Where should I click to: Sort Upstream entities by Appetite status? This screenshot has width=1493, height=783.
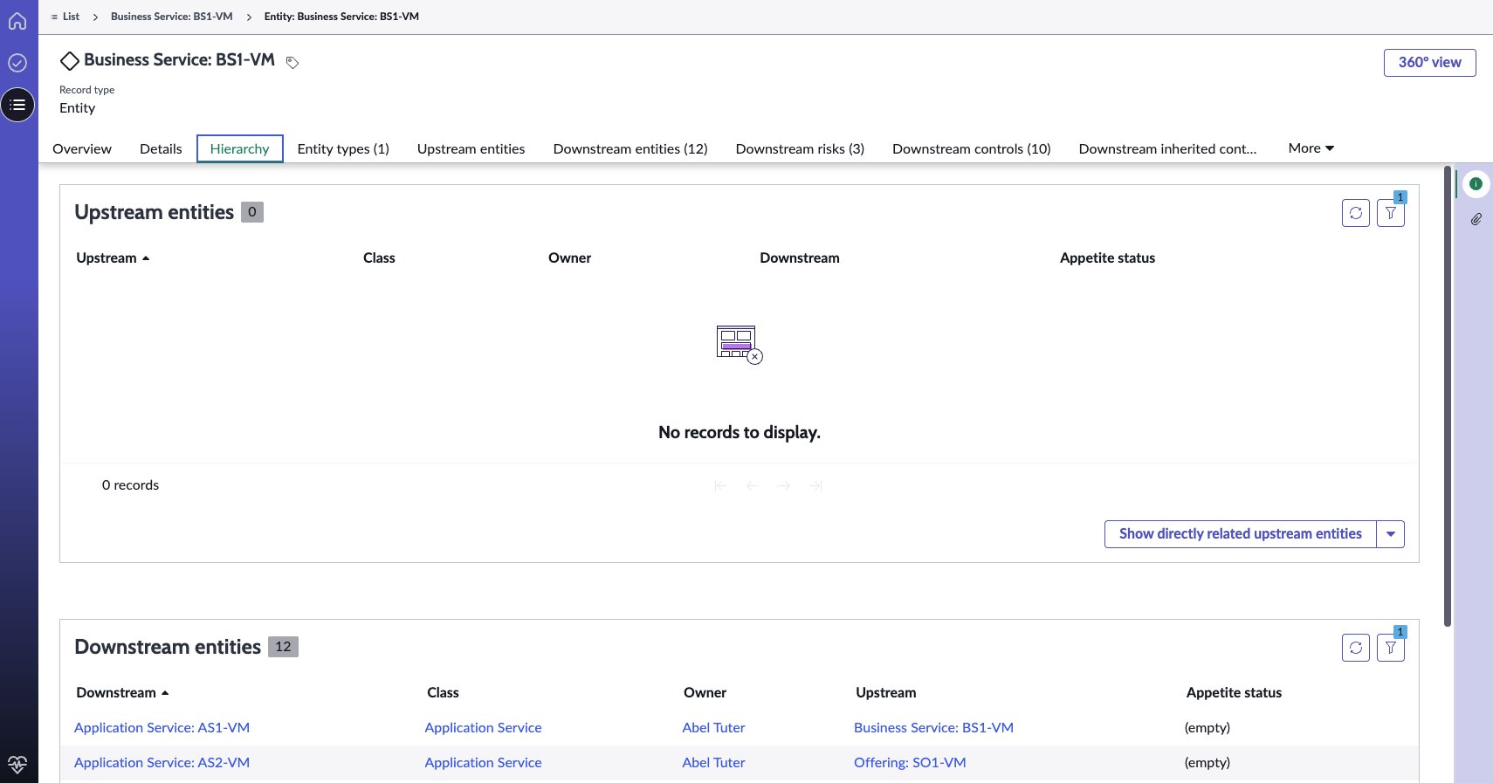(1107, 258)
